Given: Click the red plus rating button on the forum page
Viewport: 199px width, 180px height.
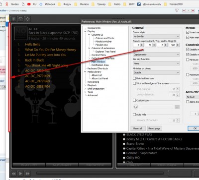Looking at the screenshot, I should [193, 10].
